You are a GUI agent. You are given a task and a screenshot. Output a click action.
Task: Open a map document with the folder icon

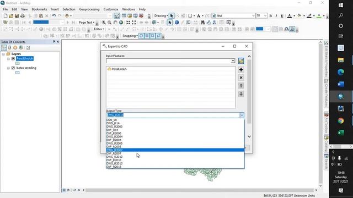[x=11, y=16]
